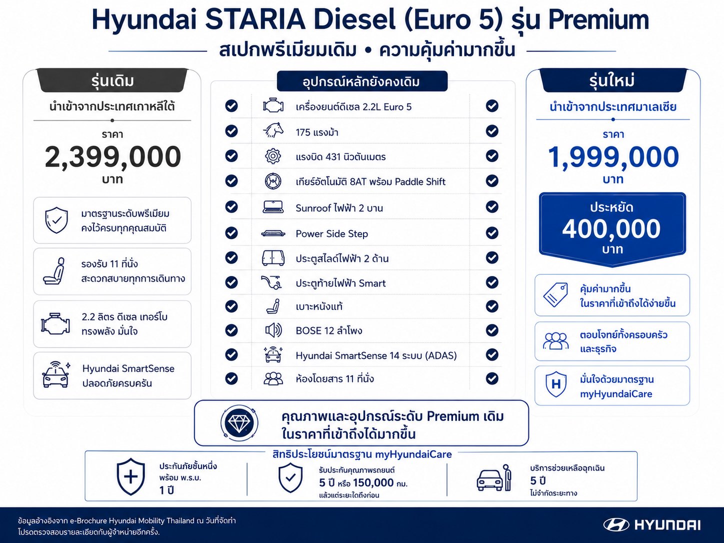Image resolution: width=724 pixels, height=543 pixels.
Task: Click the text แล้วแต่ระยะใดถึงก่อน
Action: click(349, 495)
